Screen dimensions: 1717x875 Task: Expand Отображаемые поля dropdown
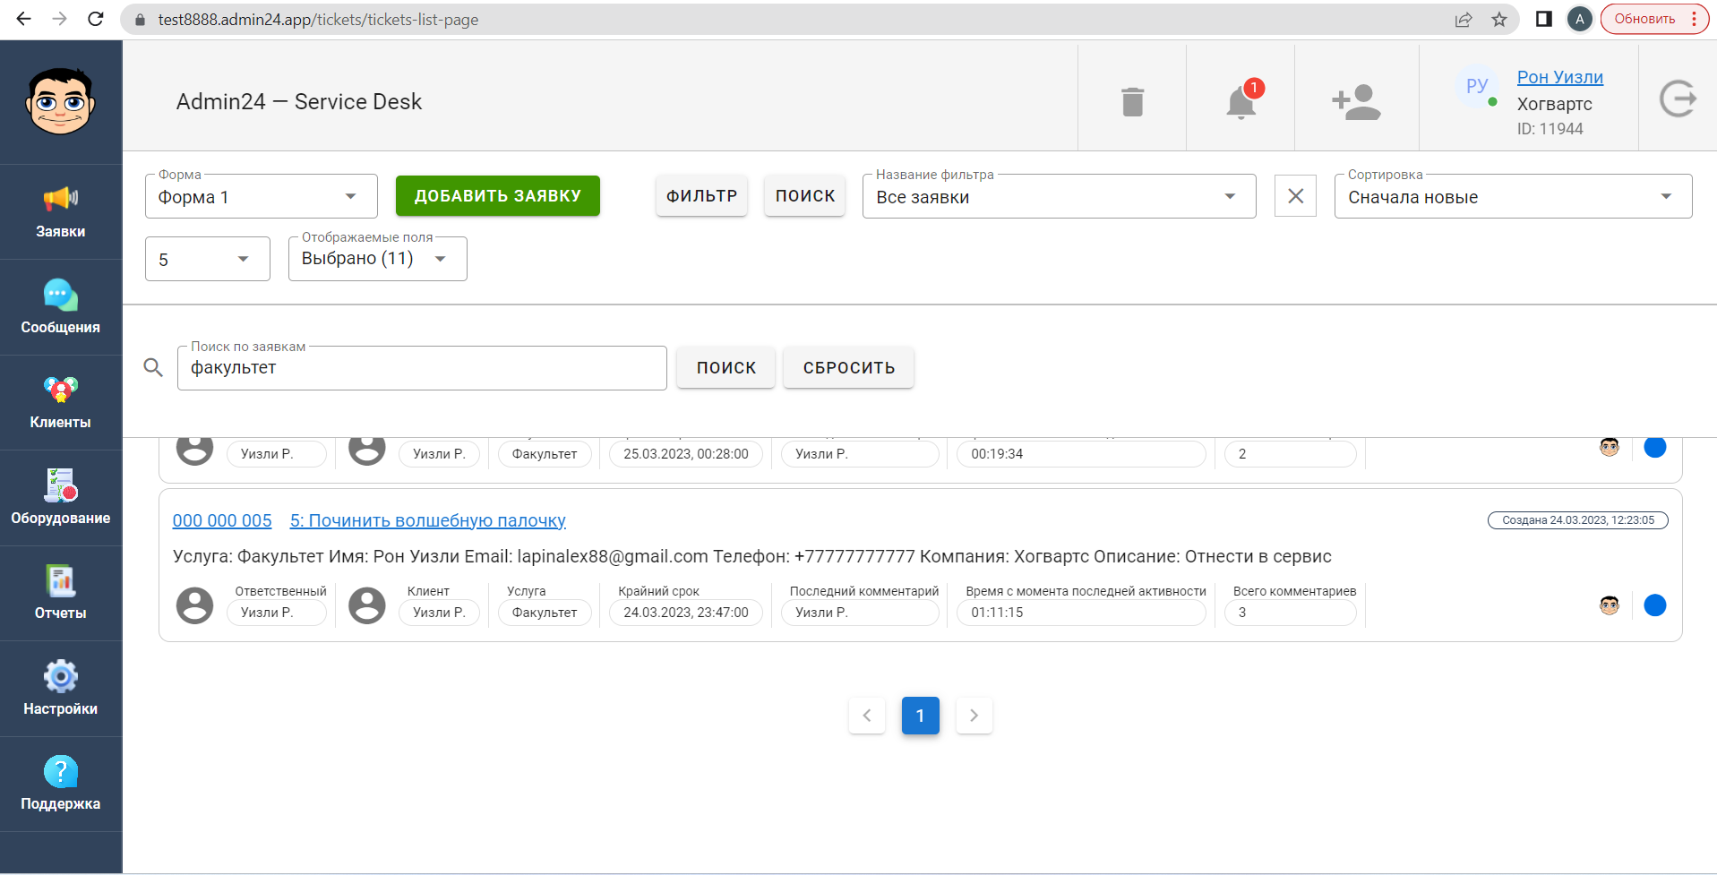(x=377, y=259)
